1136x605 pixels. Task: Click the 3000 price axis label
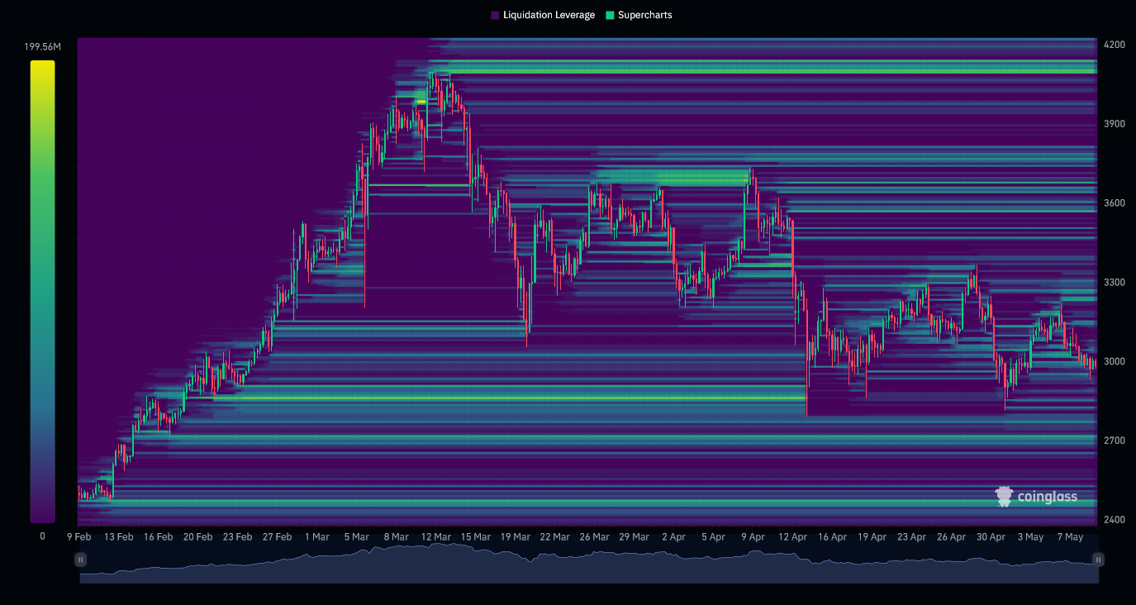1113,362
